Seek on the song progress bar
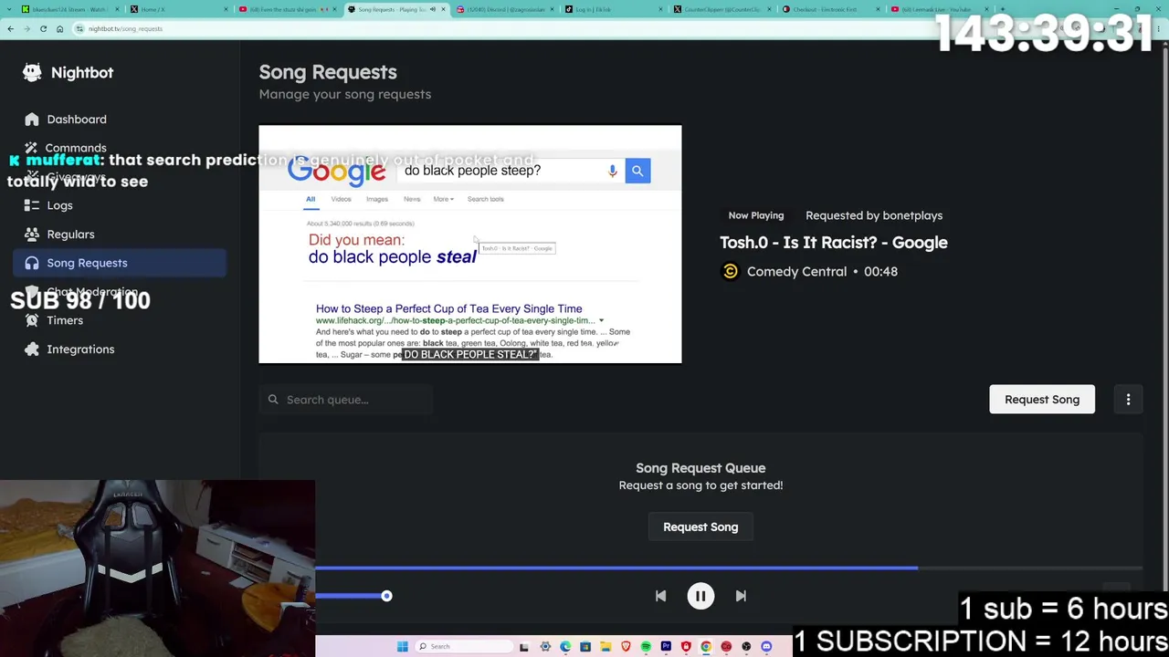Image resolution: width=1169 pixels, height=657 pixels. coord(729,568)
